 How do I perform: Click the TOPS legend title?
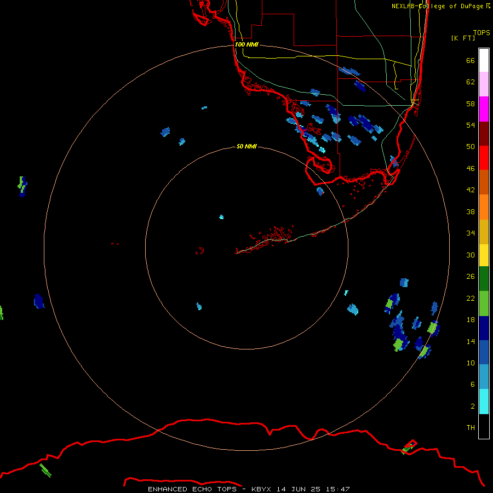pos(481,32)
